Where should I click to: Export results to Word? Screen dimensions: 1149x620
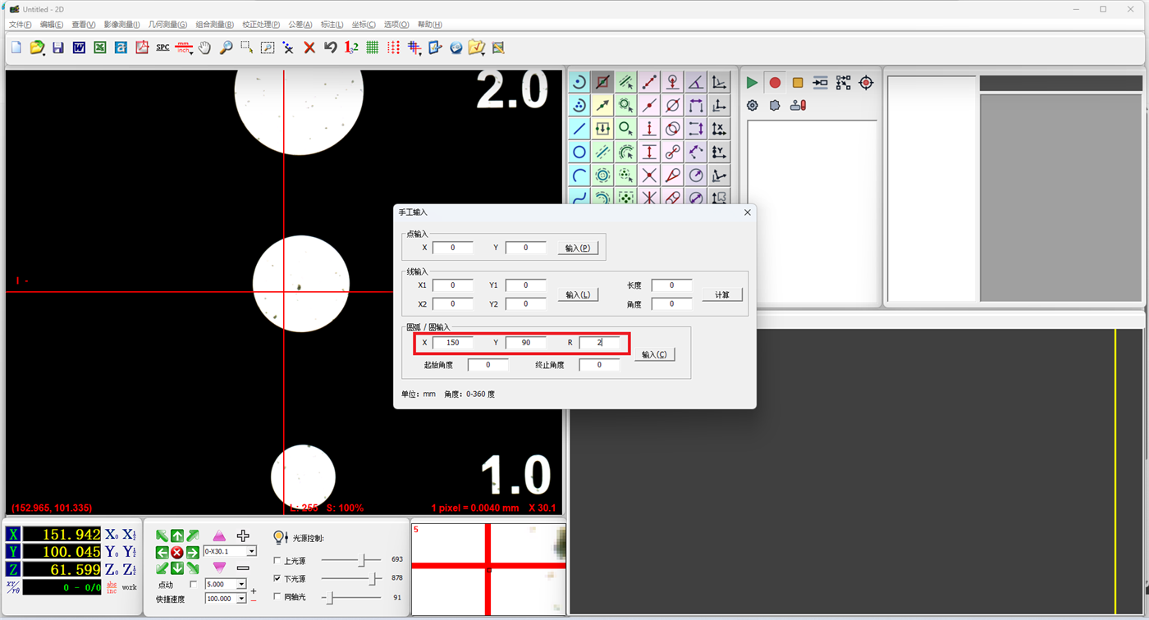79,48
